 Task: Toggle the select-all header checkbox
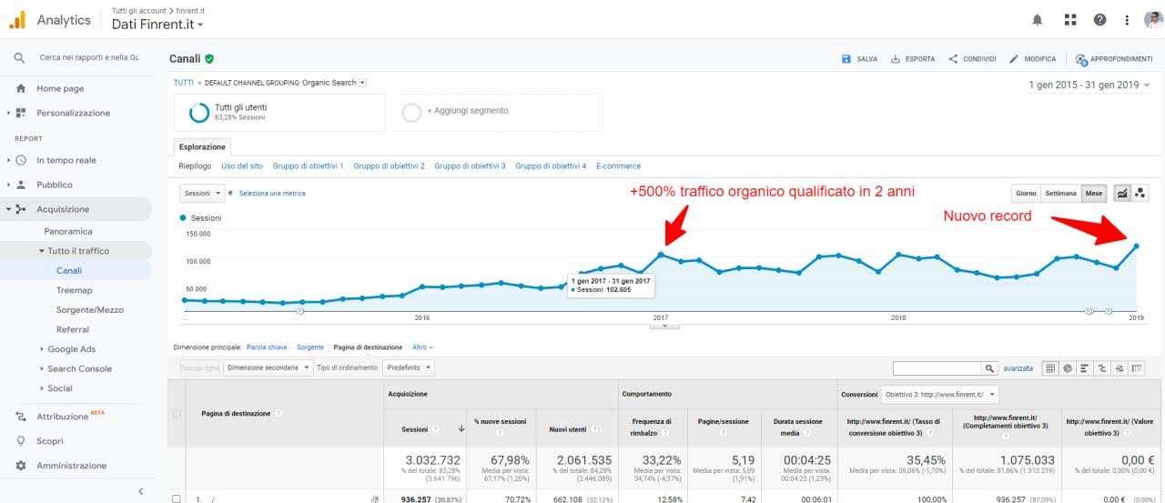[177, 414]
